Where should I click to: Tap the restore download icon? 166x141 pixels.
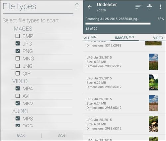[x=149, y=7]
